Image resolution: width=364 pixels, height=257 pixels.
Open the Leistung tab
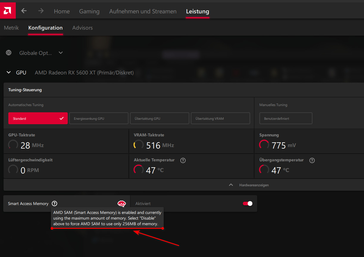[198, 11]
